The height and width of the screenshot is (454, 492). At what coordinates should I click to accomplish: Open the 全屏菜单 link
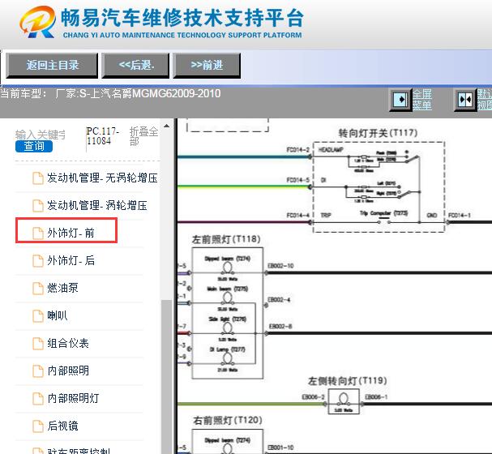click(x=422, y=100)
